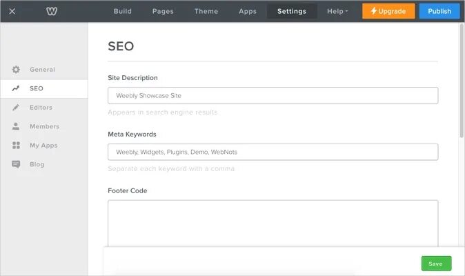
Task: Click the My Apps grid icon
Action: [16, 146]
